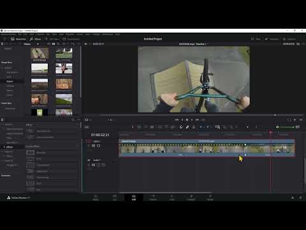Select the Dynamic Trim Mode tool
Viewport: 306px width, 230px height.
click(146, 126)
